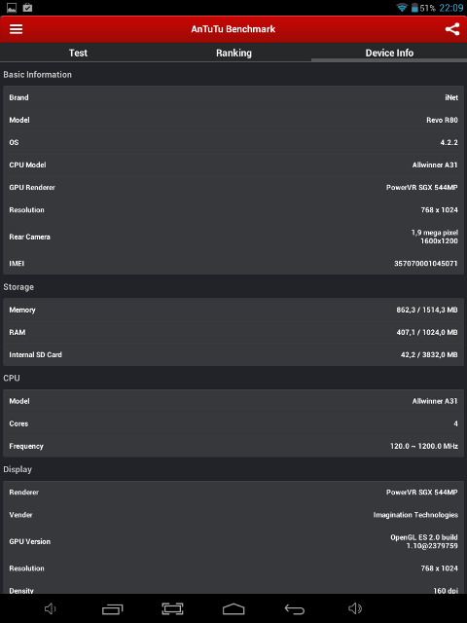Tap the share icon in header

451,29
